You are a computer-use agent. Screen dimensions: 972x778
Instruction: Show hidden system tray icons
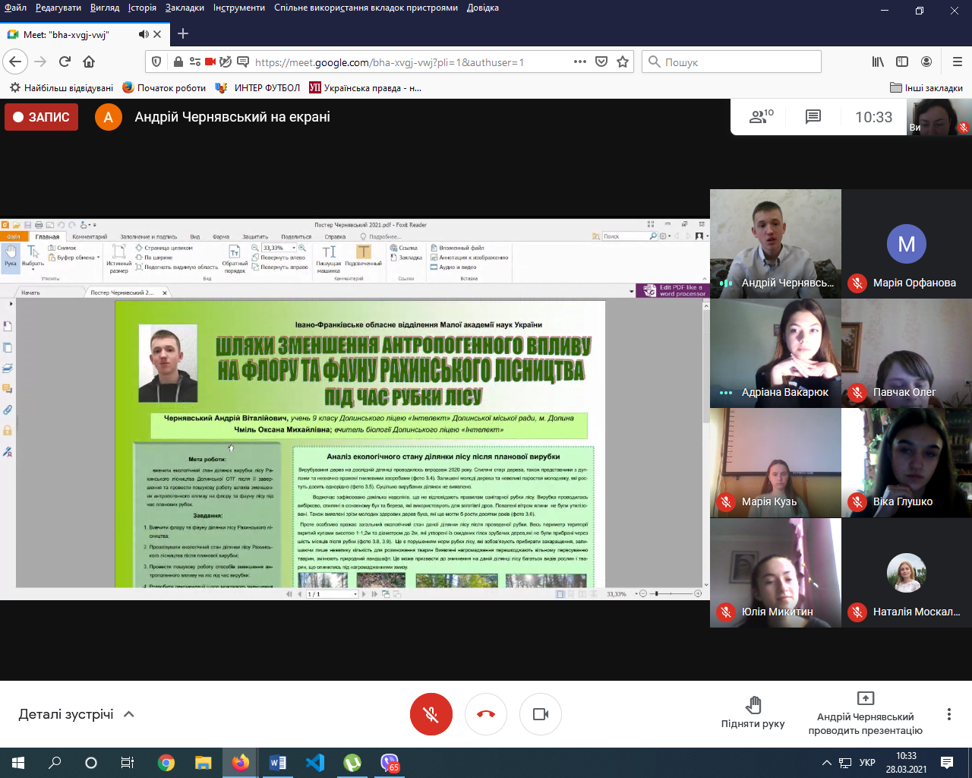pos(827,763)
